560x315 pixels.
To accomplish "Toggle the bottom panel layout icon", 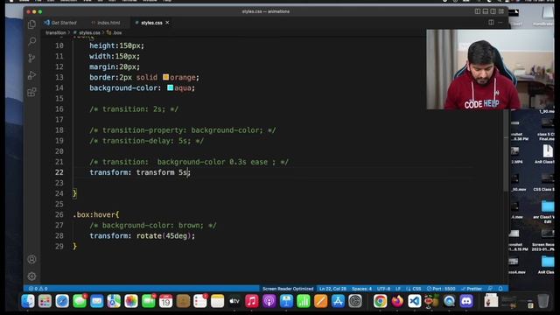I will pos(486,11).
